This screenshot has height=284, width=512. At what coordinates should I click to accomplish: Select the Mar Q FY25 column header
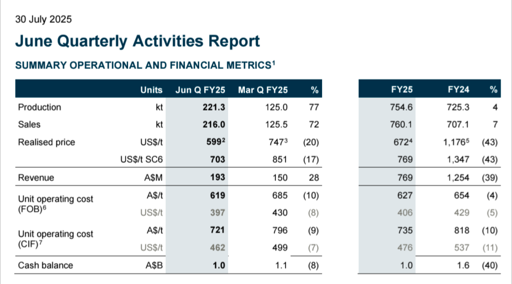pos(263,90)
